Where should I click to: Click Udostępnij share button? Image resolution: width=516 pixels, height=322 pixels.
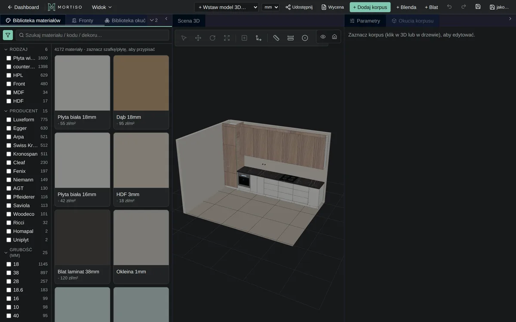tap(299, 7)
